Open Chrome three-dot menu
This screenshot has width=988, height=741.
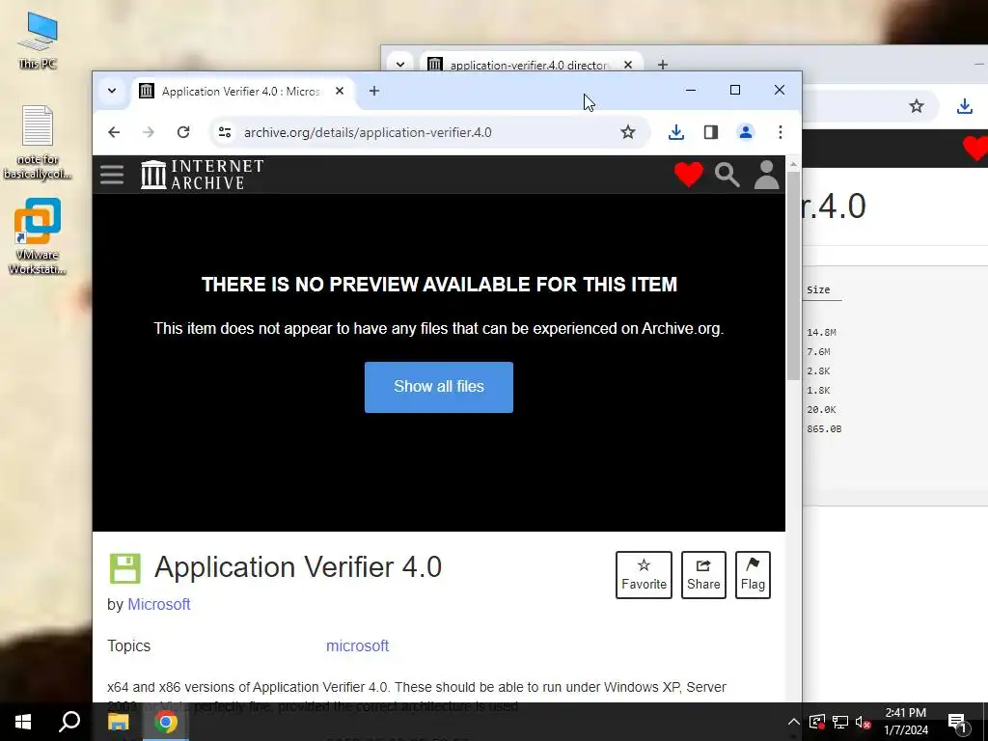780,132
